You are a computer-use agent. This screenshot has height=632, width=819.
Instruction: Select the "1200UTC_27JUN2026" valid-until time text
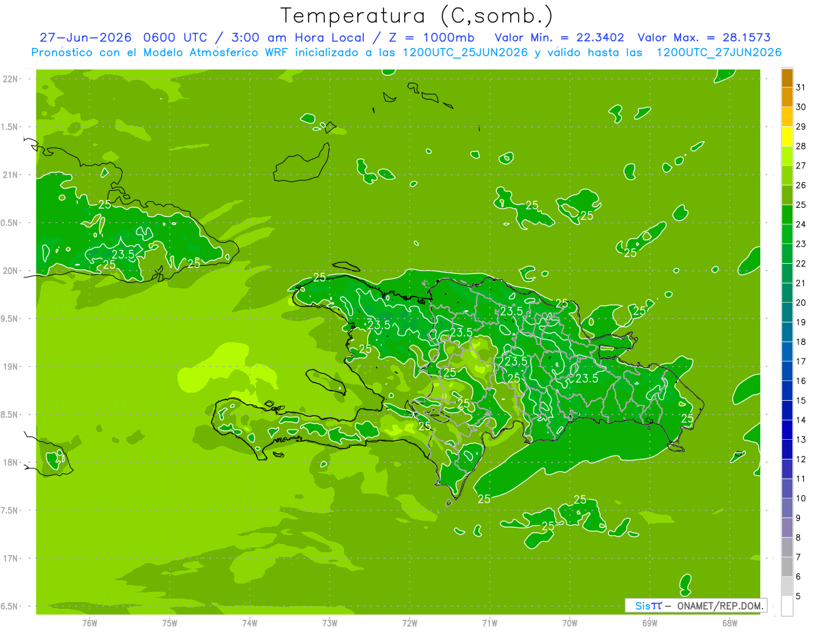point(719,52)
